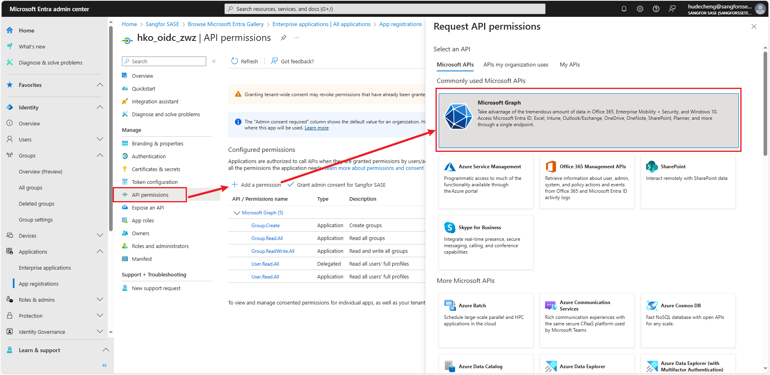
Task: Open the Manifest menu item
Action: tap(142, 259)
